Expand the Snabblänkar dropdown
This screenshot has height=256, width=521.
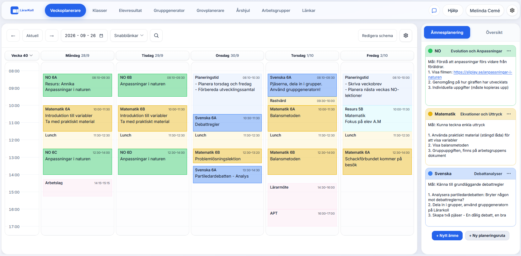pyautogui.click(x=129, y=36)
